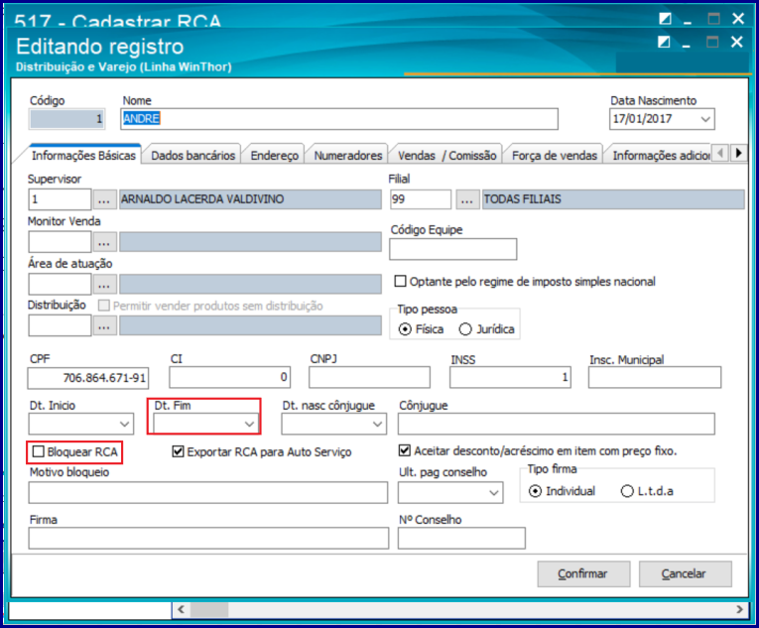This screenshot has height=628, width=759.
Task: Click the Código field with value 1
Action: pos(66,119)
